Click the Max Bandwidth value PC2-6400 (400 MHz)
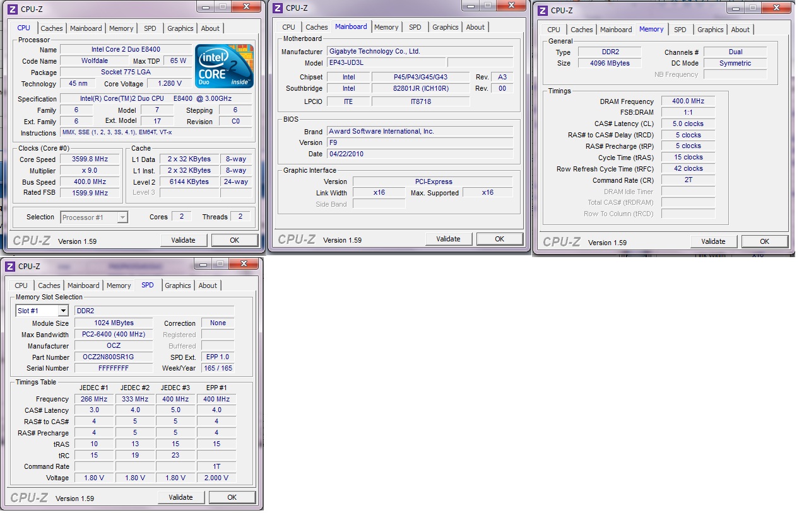The width and height of the screenshot is (804, 513). click(x=114, y=334)
